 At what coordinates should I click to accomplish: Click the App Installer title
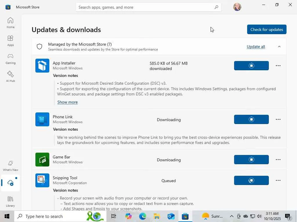(64, 63)
